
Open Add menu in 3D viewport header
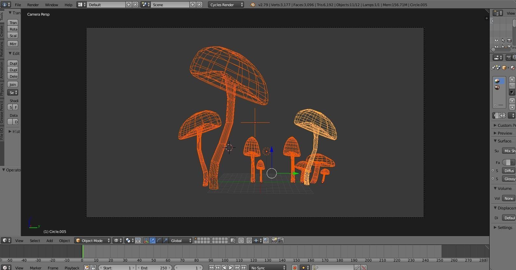(49, 241)
